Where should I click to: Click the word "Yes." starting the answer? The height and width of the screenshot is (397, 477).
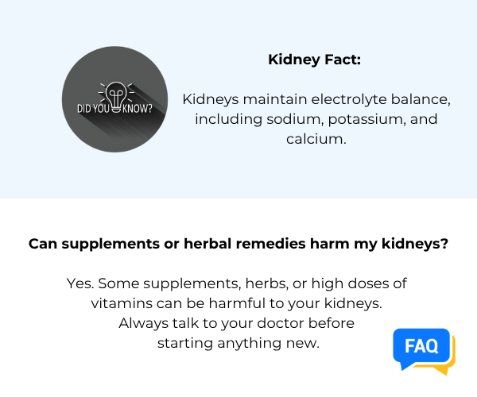(x=83, y=283)
